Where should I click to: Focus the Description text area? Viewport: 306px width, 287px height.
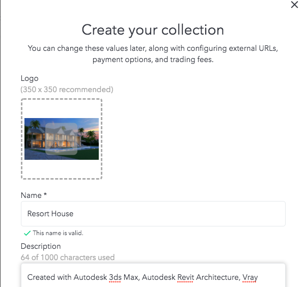pos(153,275)
